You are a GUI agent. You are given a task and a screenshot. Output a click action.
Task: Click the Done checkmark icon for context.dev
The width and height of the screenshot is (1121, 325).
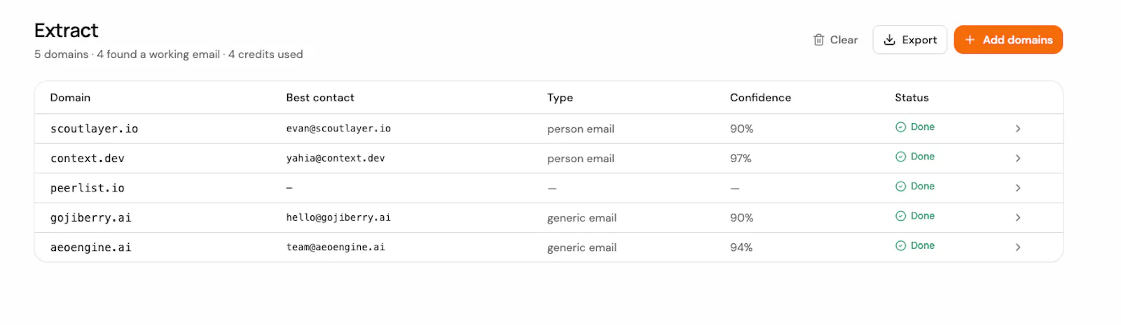(x=900, y=157)
